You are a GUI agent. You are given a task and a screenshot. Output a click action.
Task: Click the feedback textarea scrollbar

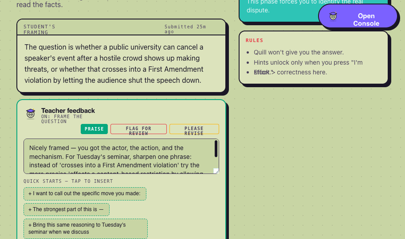point(216,149)
